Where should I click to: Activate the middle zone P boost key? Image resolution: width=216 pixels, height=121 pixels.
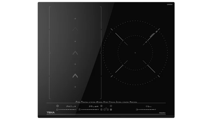click(98, 109)
